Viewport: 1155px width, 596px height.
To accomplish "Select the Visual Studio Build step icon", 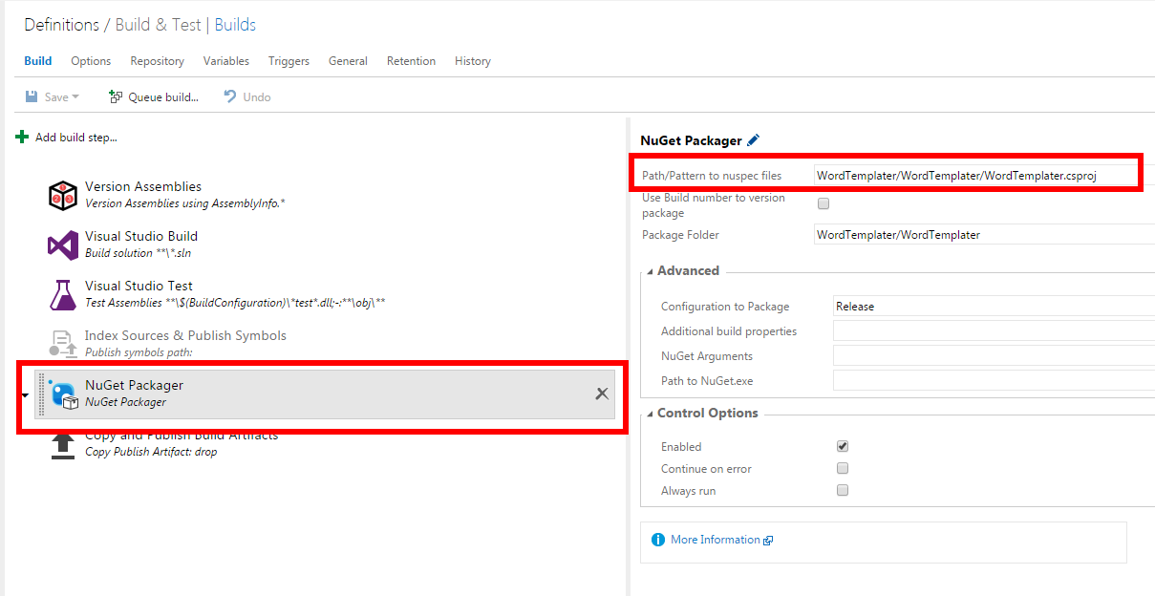I will 63,245.
